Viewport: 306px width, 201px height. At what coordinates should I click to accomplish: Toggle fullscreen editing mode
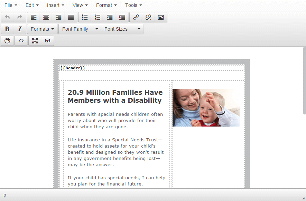(x=35, y=41)
